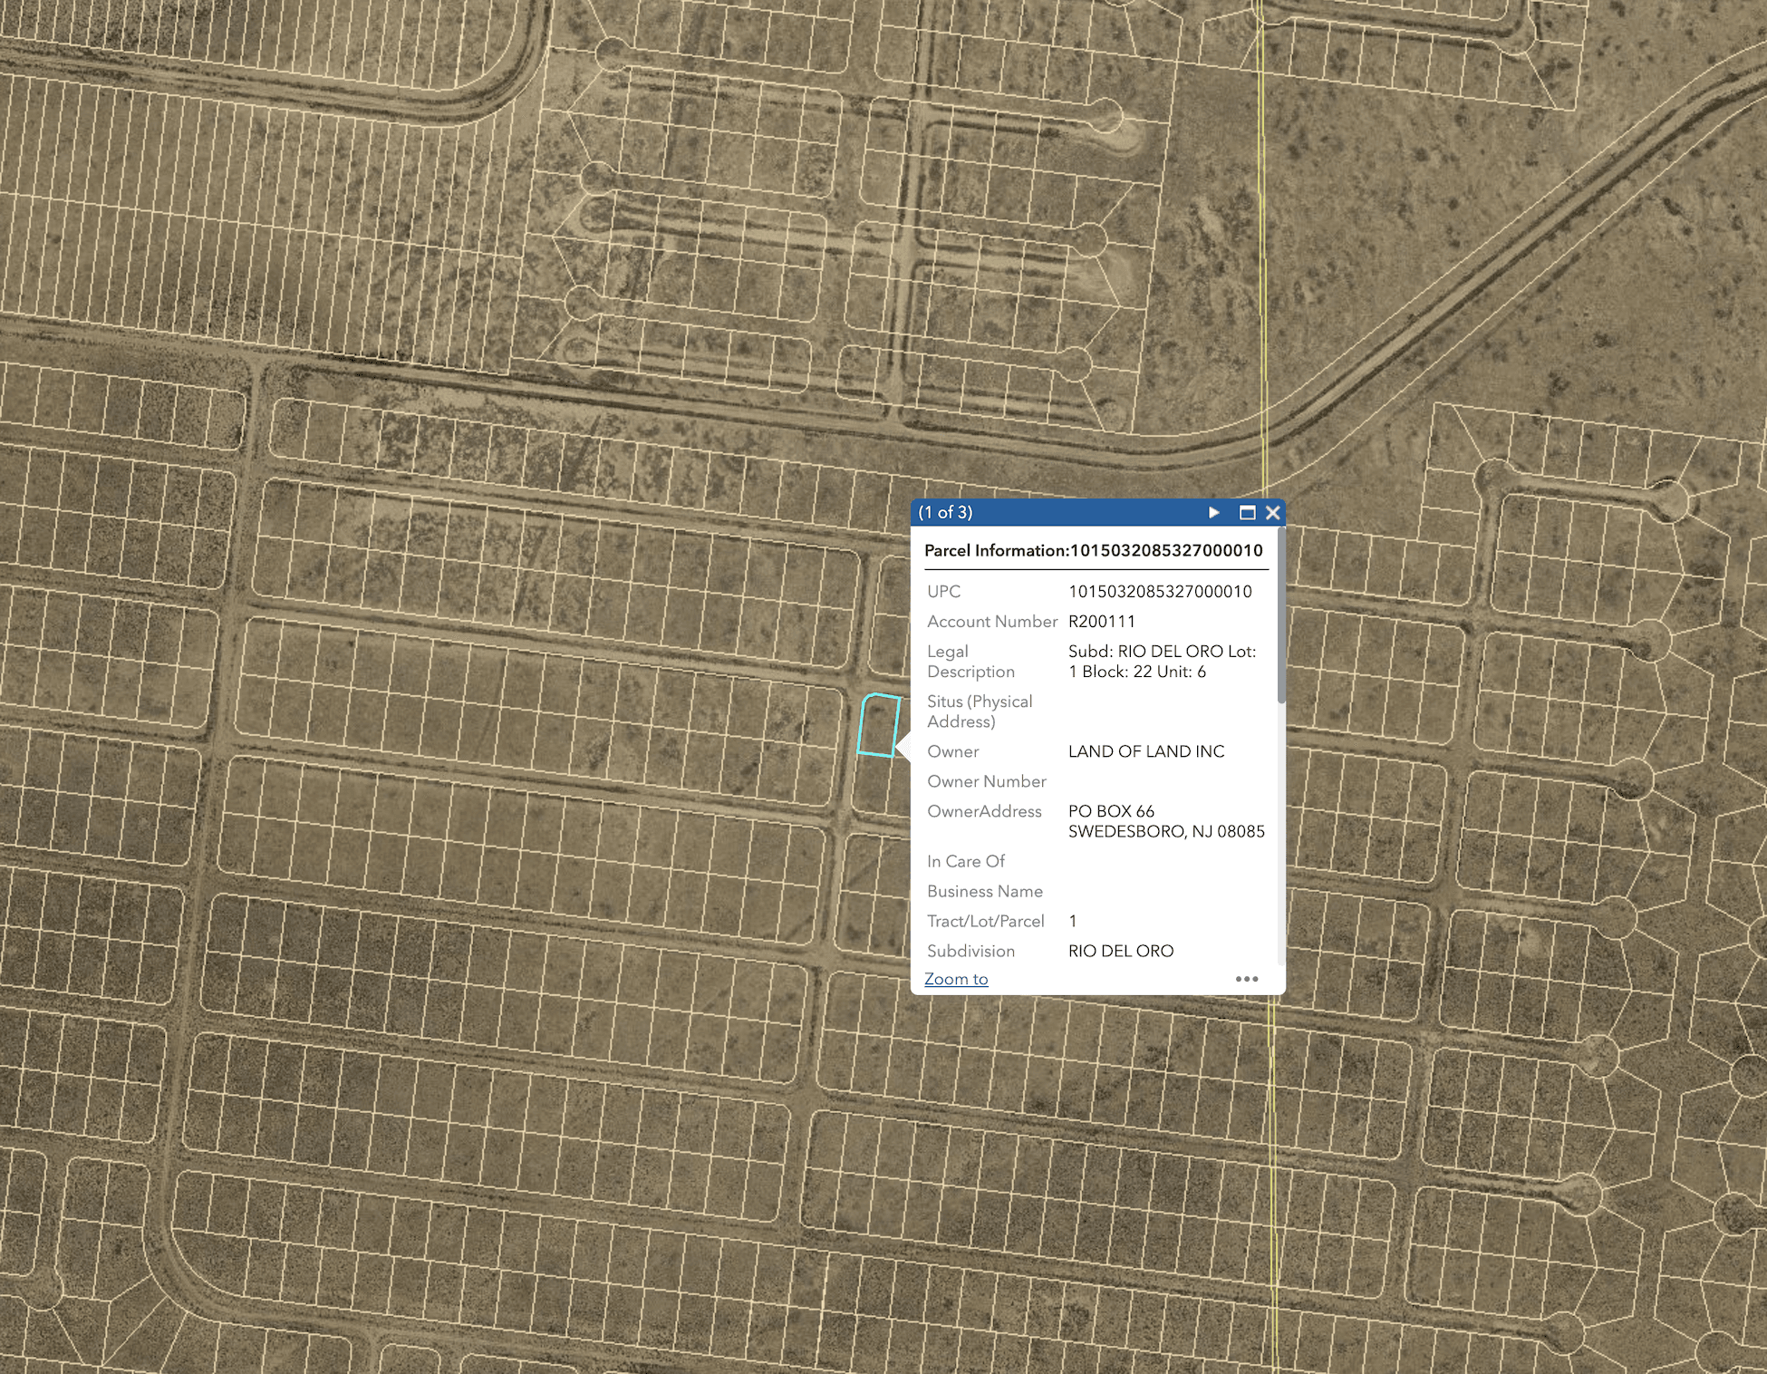This screenshot has height=1374, width=1767.
Task: Select UPC value 1015032085327000010
Action: click(x=1160, y=592)
